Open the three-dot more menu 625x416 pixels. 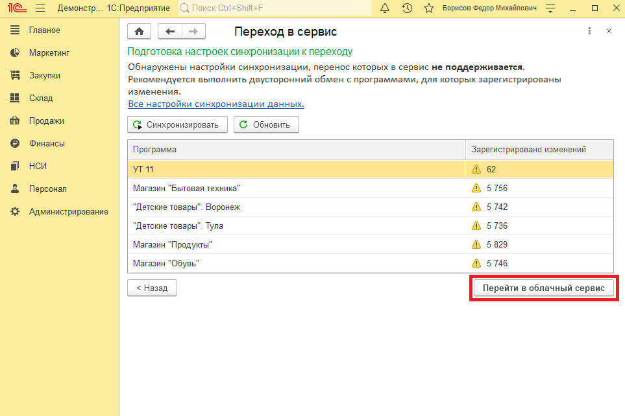[x=589, y=31]
